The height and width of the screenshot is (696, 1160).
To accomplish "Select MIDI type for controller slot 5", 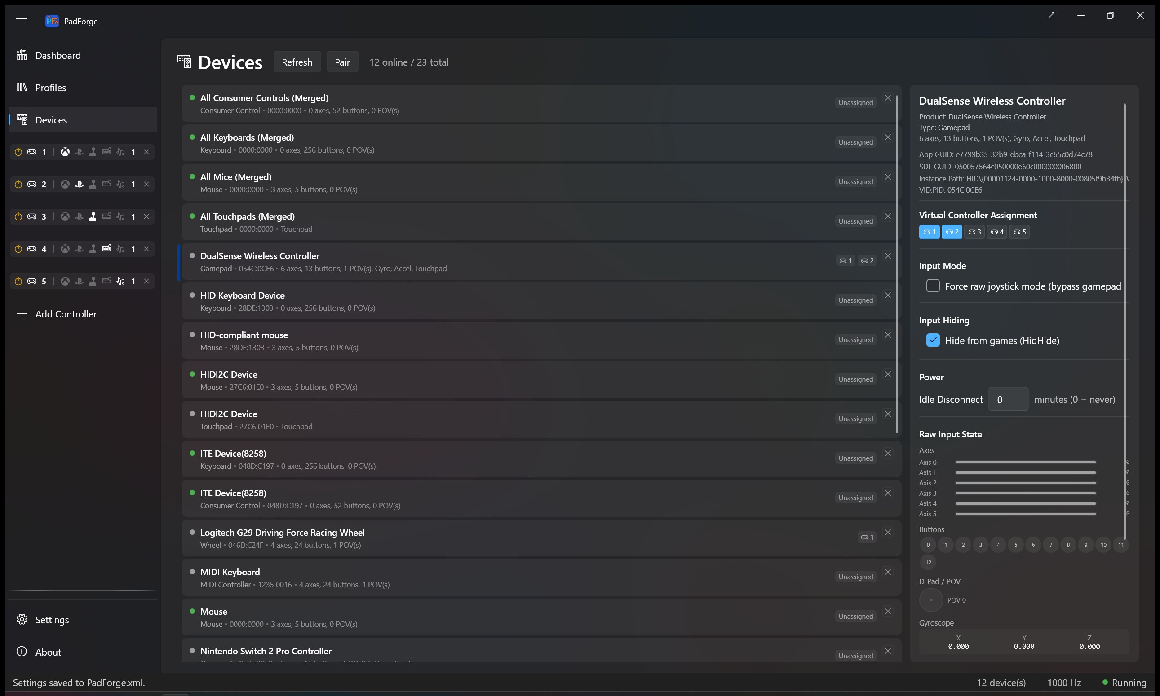I will point(120,282).
